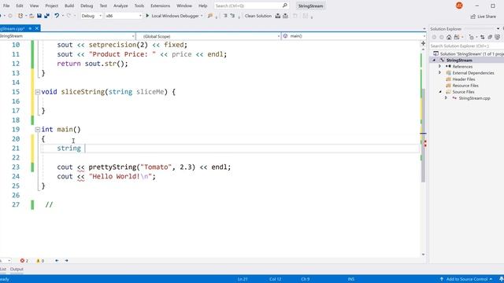The height and width of the screenshot is (283, 504).
Task: Switch to the Output tab
Action: coord(17,270)
